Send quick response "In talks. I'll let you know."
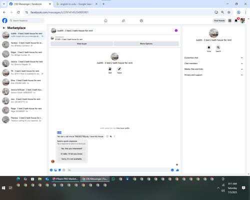This screenshot has height=200, width=250. pos(71,153)
